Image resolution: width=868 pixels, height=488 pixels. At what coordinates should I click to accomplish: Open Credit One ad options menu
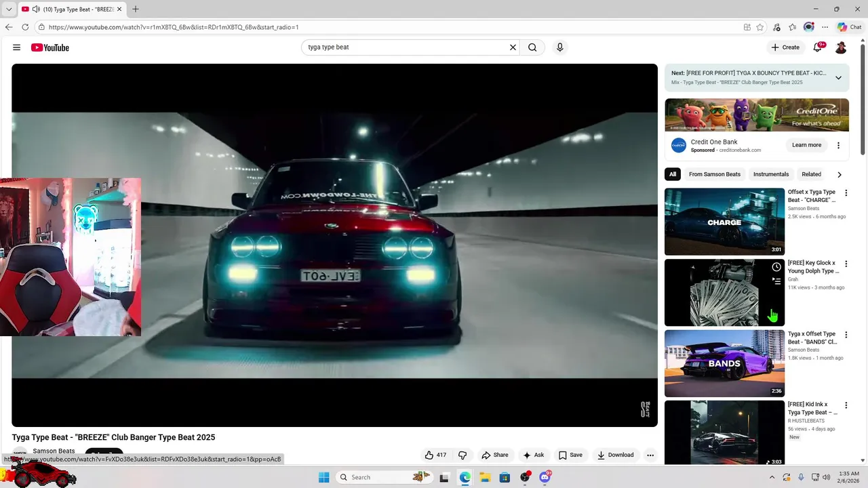coord(838,145)
